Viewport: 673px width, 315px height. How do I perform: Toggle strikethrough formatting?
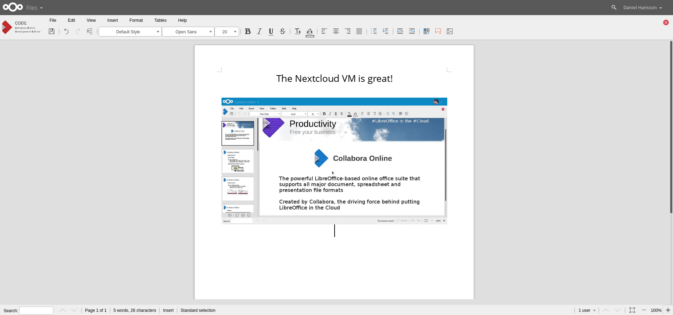(x=283, y=31)
